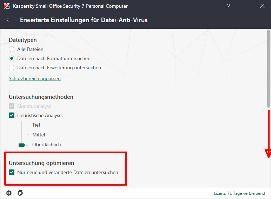This screenshot has height=199, width=271.
Task: Set heuristic level to Mittel
Action: tap(39, 135)
